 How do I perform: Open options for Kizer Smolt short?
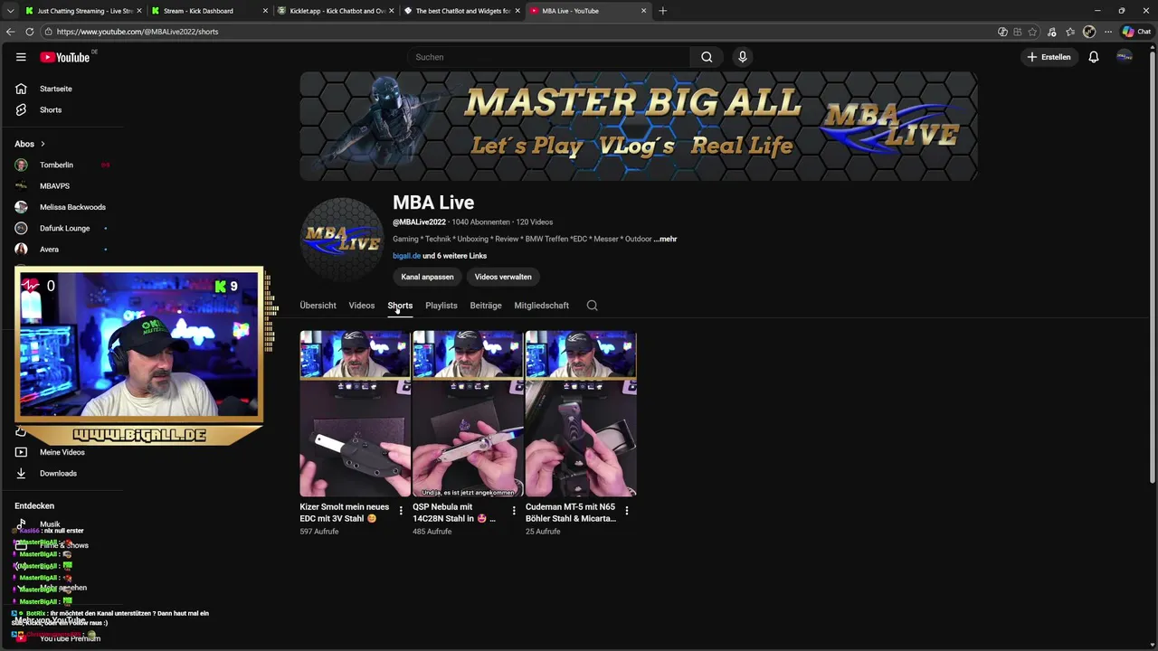pos(401,511)
